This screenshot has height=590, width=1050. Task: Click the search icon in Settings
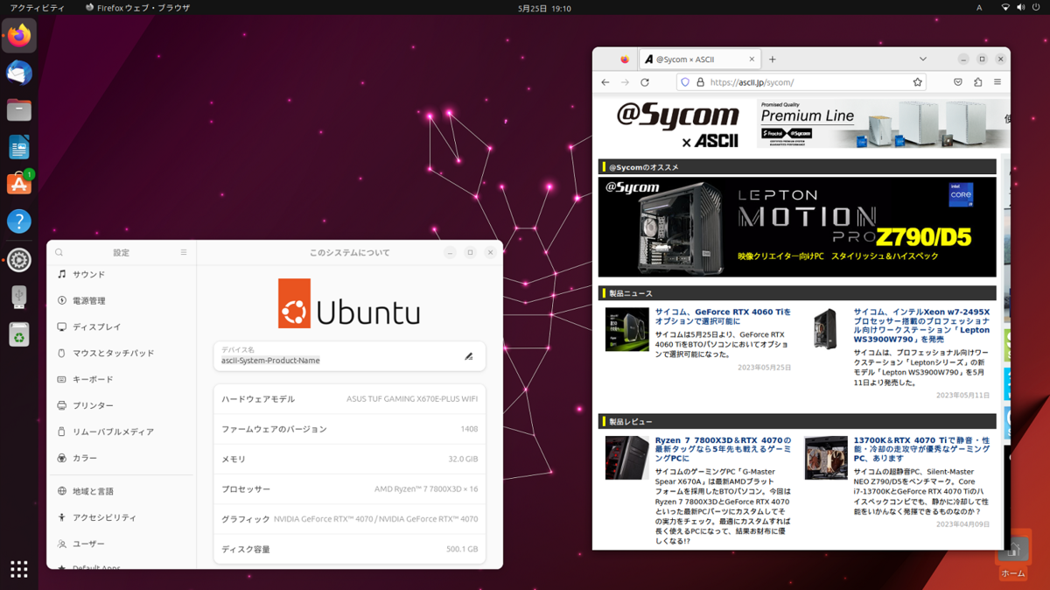(59, 252)
